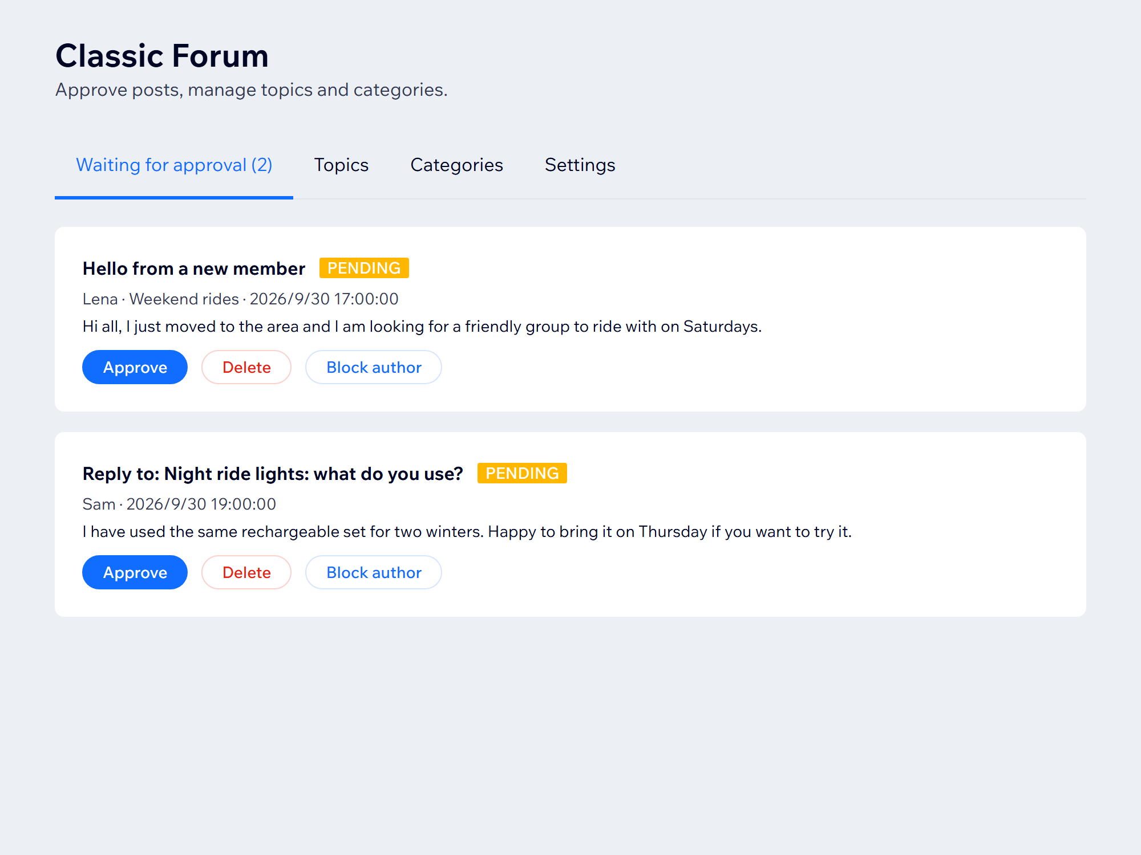Click the Approve posts, manage topics subtitle

coord(251,90)
